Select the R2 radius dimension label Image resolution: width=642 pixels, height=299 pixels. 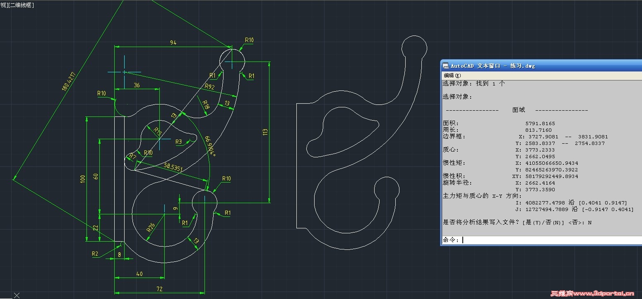(95, 254)
